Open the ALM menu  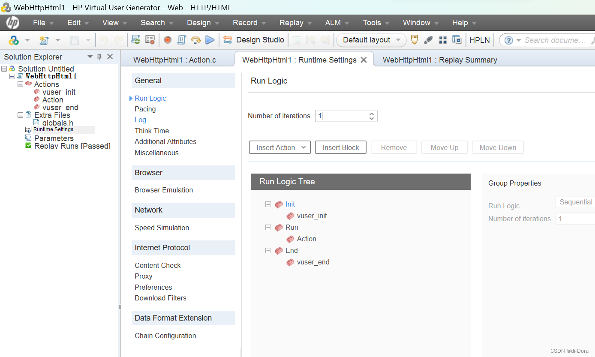pyautogui.click(x=337, y=23)
